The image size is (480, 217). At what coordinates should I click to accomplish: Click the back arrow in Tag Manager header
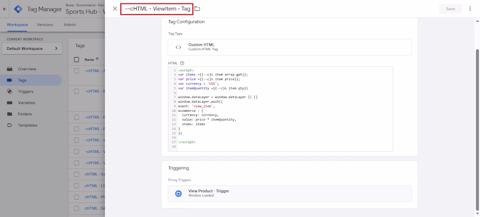(x=5, y=9)
